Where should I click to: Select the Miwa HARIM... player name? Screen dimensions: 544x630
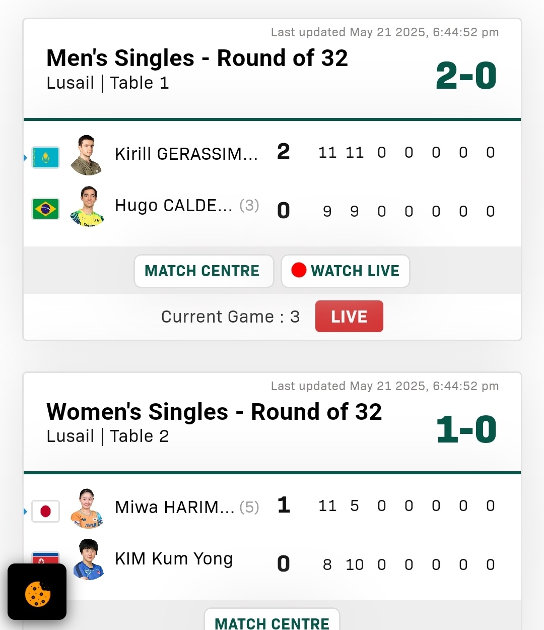[x=175, y=507]
